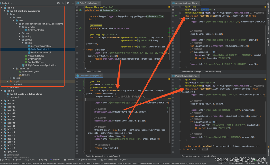
Task: Click the 35:1 cursor position indicator
Action: [x=220, y=163]
